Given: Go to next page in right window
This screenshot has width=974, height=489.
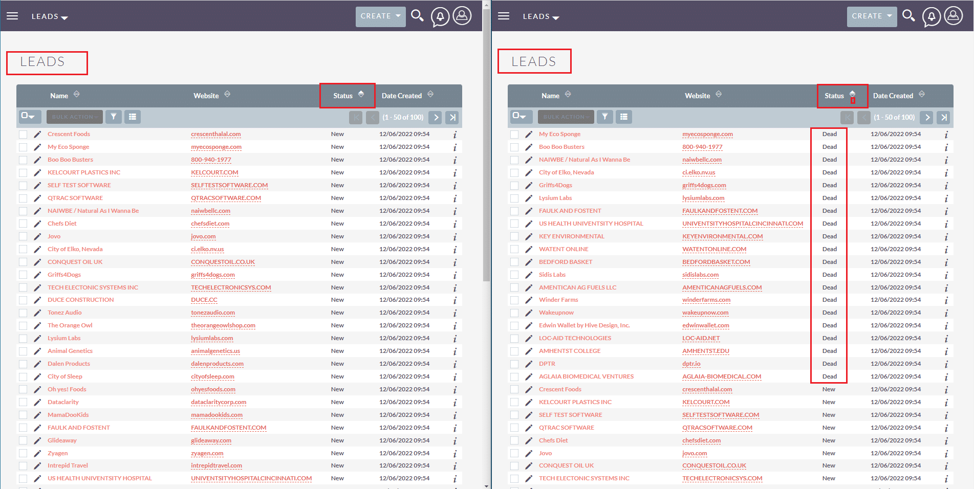Looking at the screenshot, I should point(926,117).
